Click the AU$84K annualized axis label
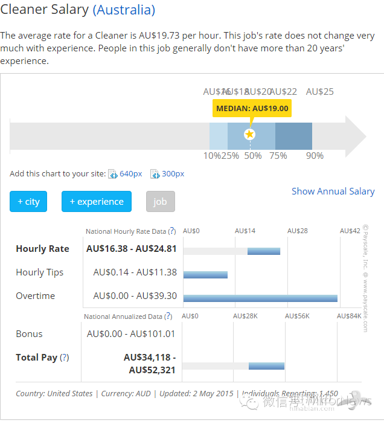This screenshot has width=384, height=421. (x=349, y=316)
